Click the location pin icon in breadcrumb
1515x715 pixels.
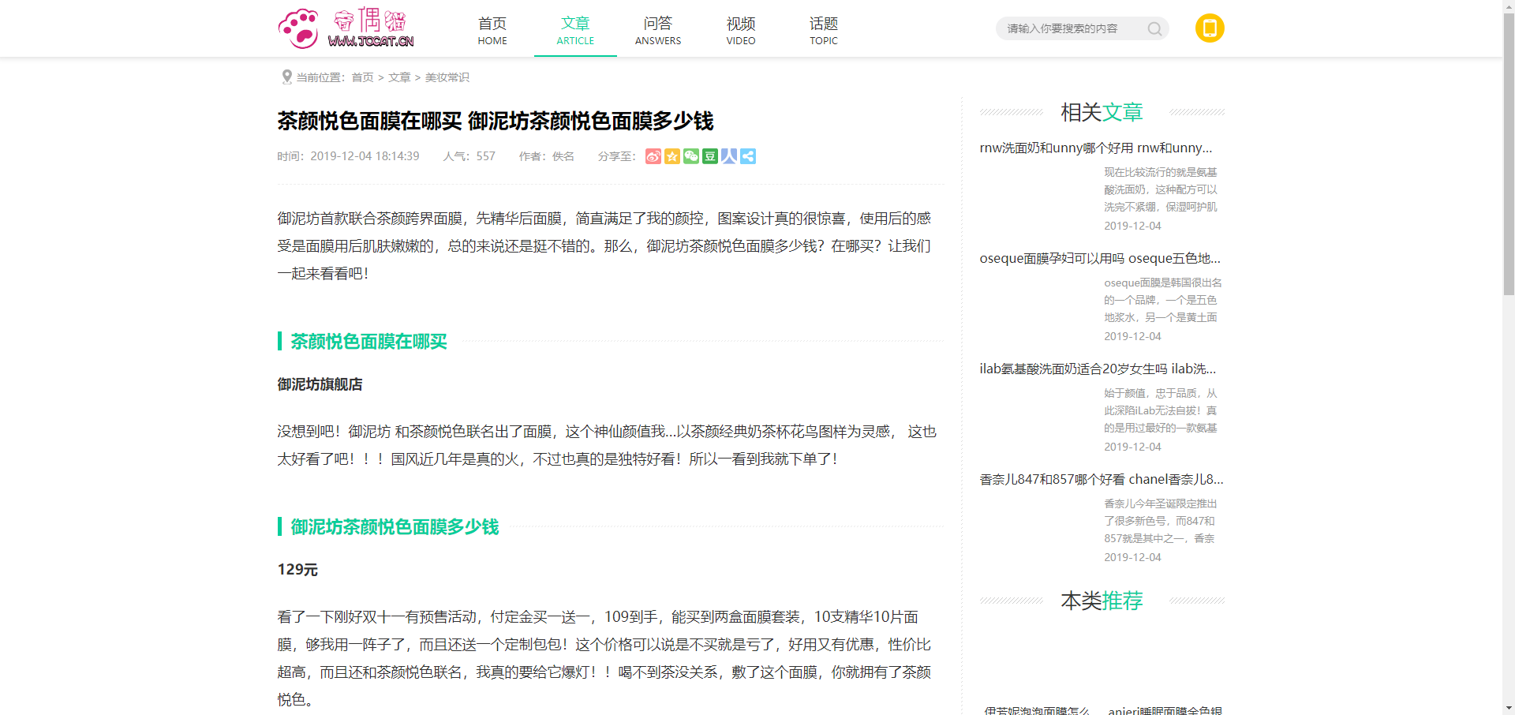tap(286, 77)
